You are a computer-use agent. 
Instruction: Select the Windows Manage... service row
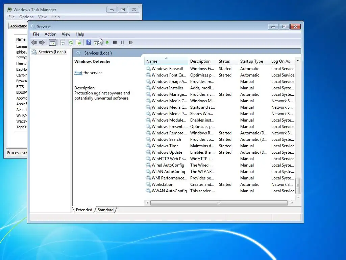[220, 94]
